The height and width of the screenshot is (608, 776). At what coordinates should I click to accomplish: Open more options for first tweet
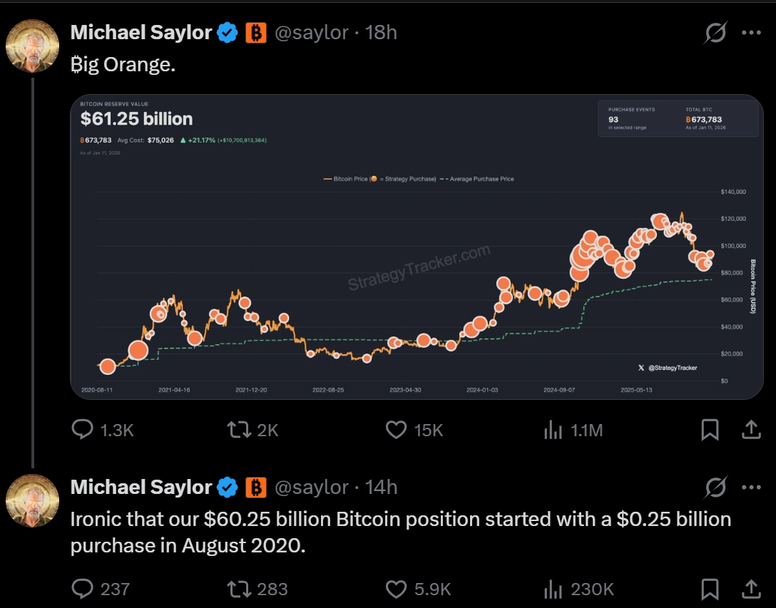click(x=751, y=32)
